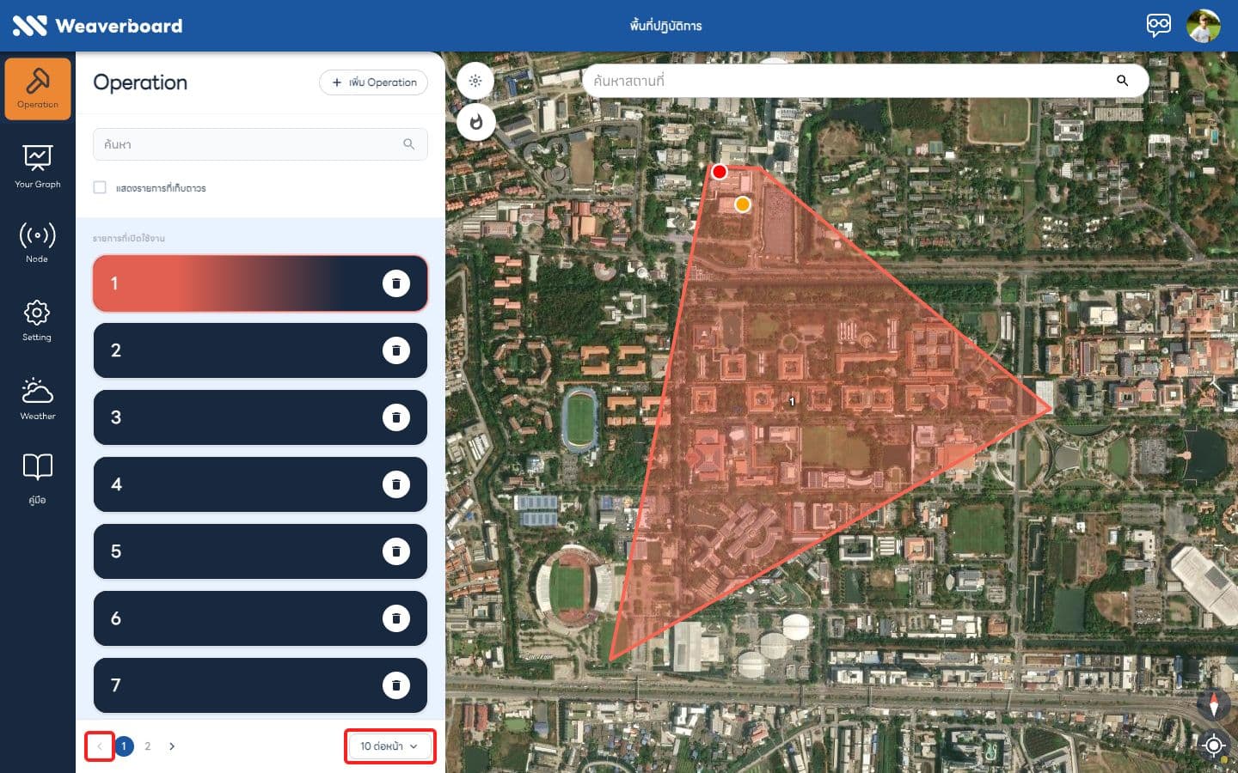Focus the map location search field
The width and height of the screenshot is (1238, 773).
coord(866,81)
